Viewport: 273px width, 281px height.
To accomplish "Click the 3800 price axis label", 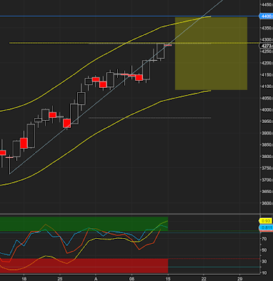I will pyautogui.click(x=267, y=157).
